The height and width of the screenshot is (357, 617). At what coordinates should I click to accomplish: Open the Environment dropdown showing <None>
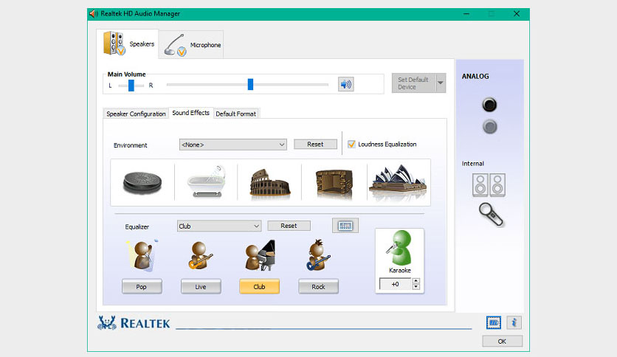233,145
